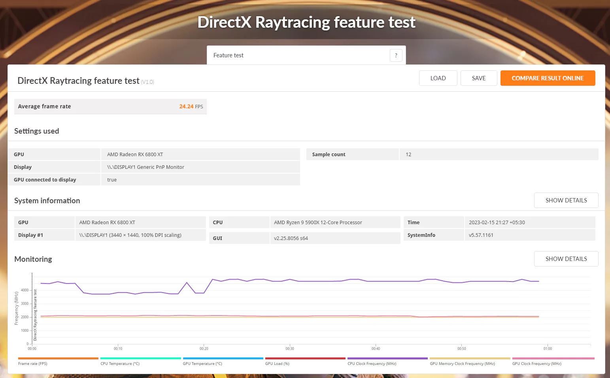Click the pink GPU Clock Frequency legend
The height and width of the screenshot is (378, 610).
click(x=536, y=363)
